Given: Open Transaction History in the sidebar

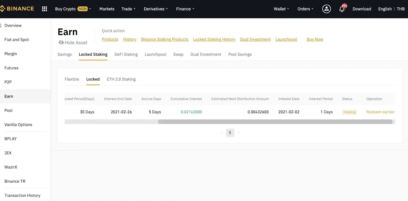Looking at the screenshot, I should (x=22, y=195).
